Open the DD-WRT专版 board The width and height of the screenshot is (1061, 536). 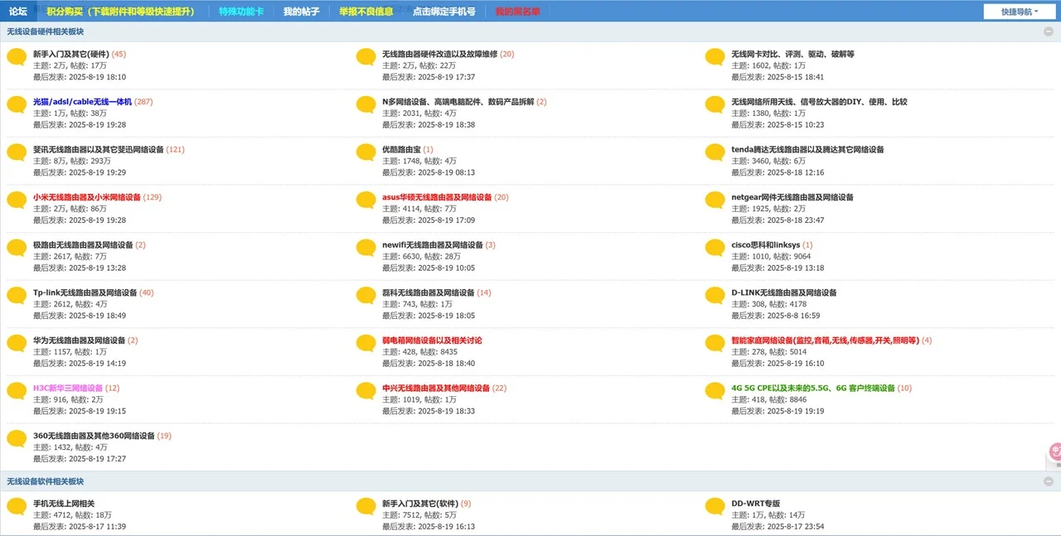(755, 504)
